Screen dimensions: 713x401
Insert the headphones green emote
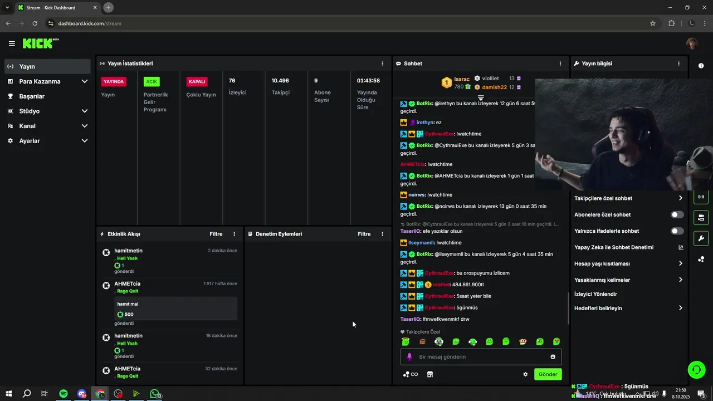(472, 341)
